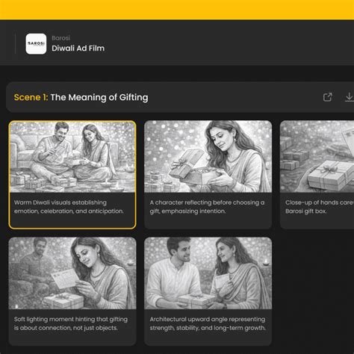
Task: Select the couple sitting on floor thumbnail
Action: (72, 157)
